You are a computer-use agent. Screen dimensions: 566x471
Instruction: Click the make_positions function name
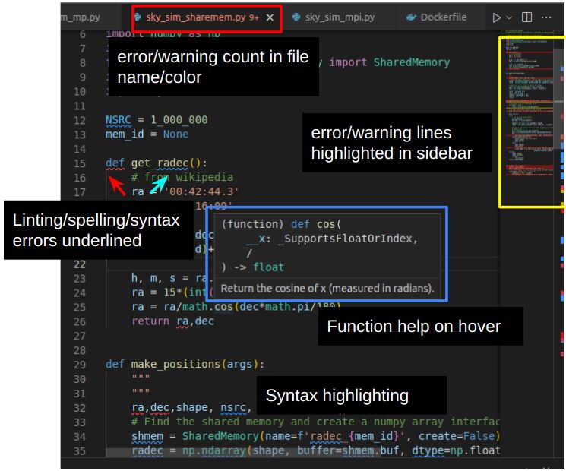pyautogui.click(x=175, y=364)
